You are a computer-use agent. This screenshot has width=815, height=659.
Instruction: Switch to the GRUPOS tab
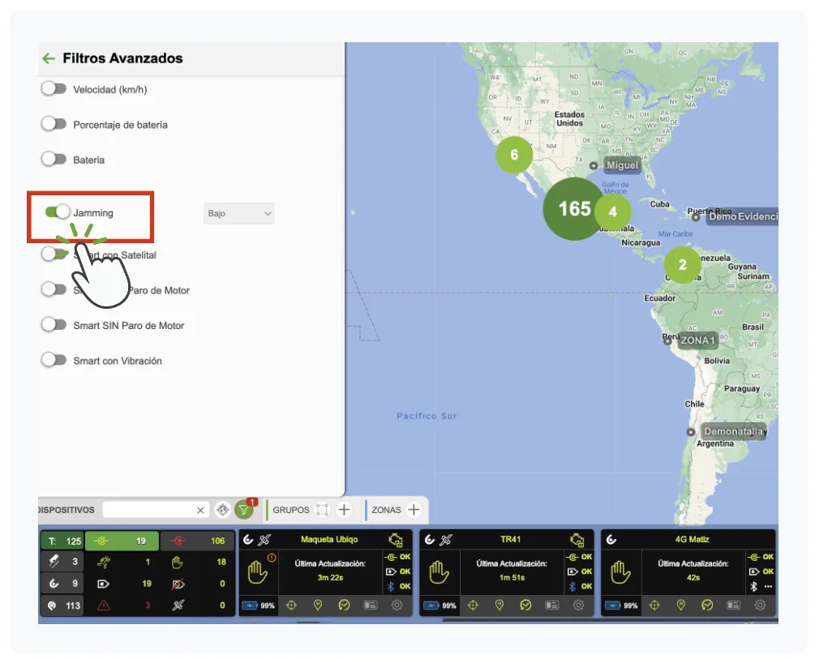click(290, 510)
